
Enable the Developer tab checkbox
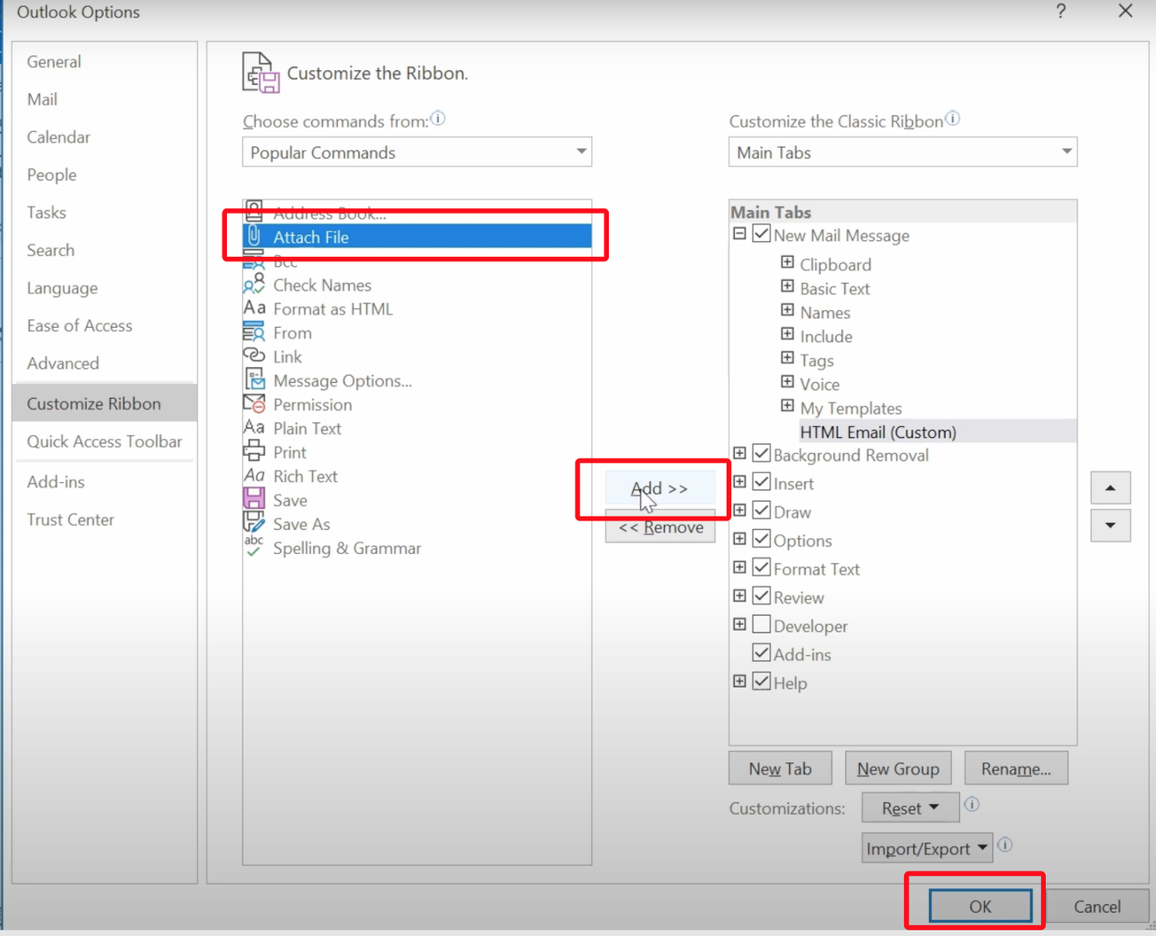tap(762, 624)
